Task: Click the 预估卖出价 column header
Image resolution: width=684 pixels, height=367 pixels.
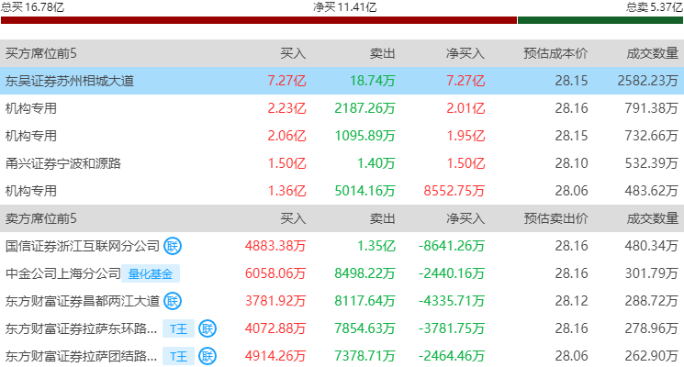Action: point(555,218)
